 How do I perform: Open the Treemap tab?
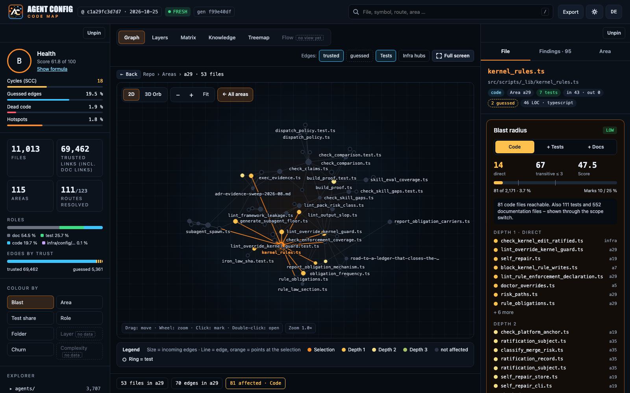tap(259, 38)
